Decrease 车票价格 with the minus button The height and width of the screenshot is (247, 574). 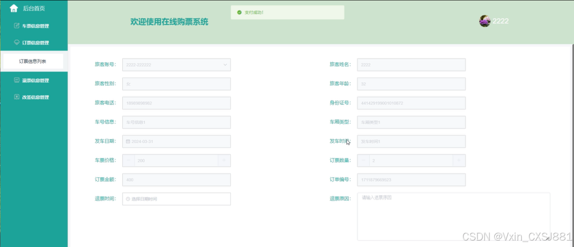pos(128,161)
